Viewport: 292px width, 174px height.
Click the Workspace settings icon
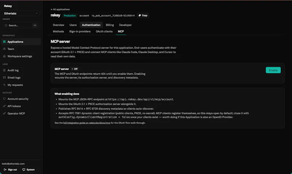(x=4, y=56)
